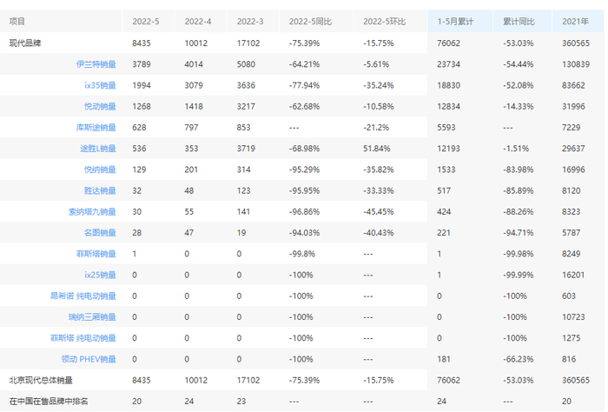Click value 18830 in ix35 row
The height and width of the screenshot is (412, 608).
449,85
